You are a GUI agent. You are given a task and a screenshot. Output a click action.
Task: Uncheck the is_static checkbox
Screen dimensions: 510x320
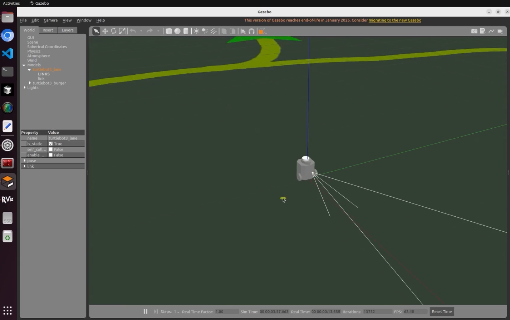pyautogui.click(x=50, y=144)
